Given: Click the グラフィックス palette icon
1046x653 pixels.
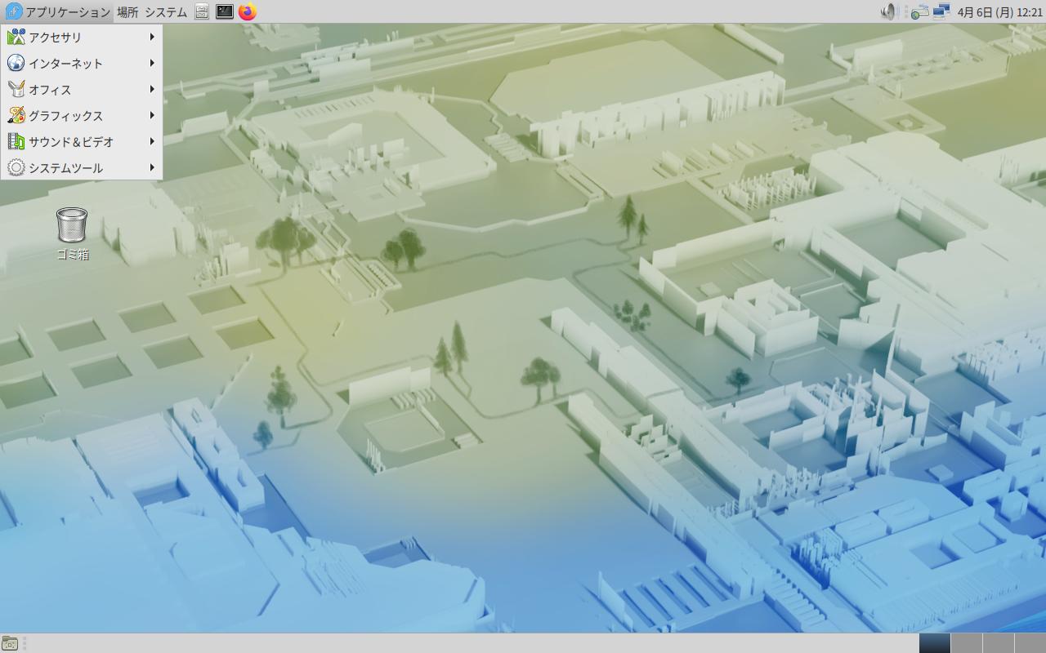Looking at the screenshot, I should click(x=16, y=115).
